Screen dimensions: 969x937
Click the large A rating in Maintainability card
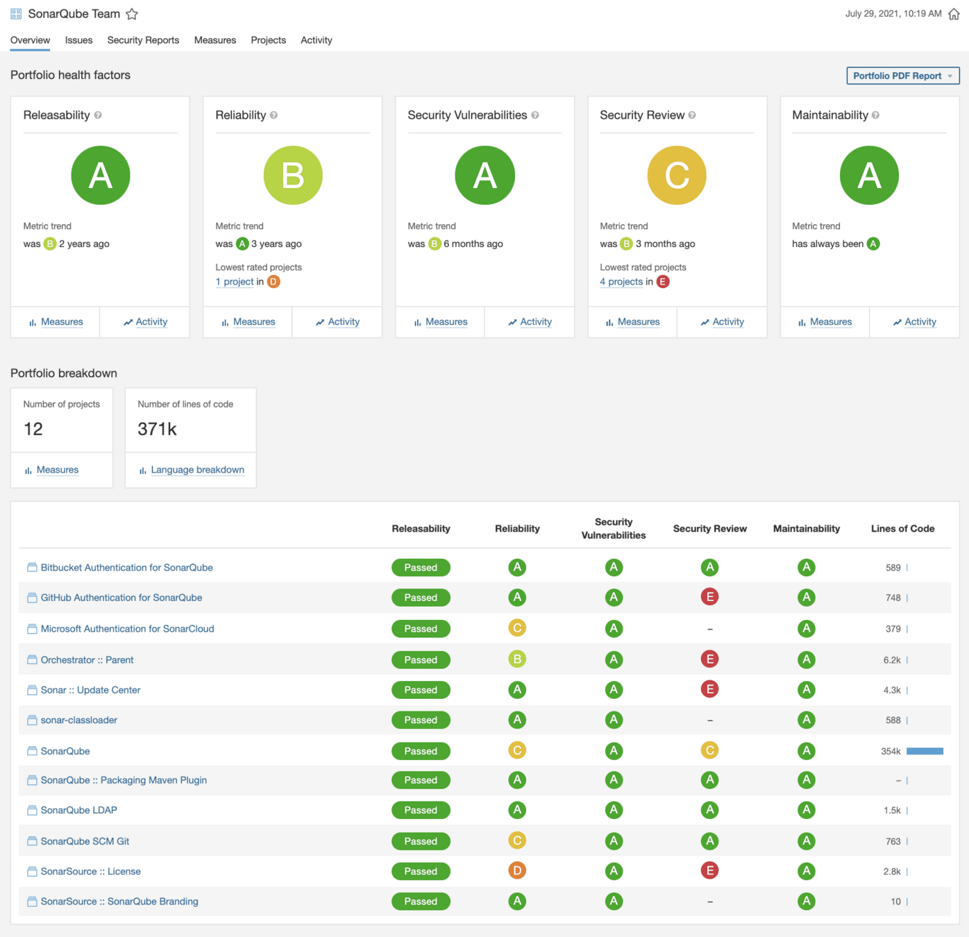tap(869, 175)
